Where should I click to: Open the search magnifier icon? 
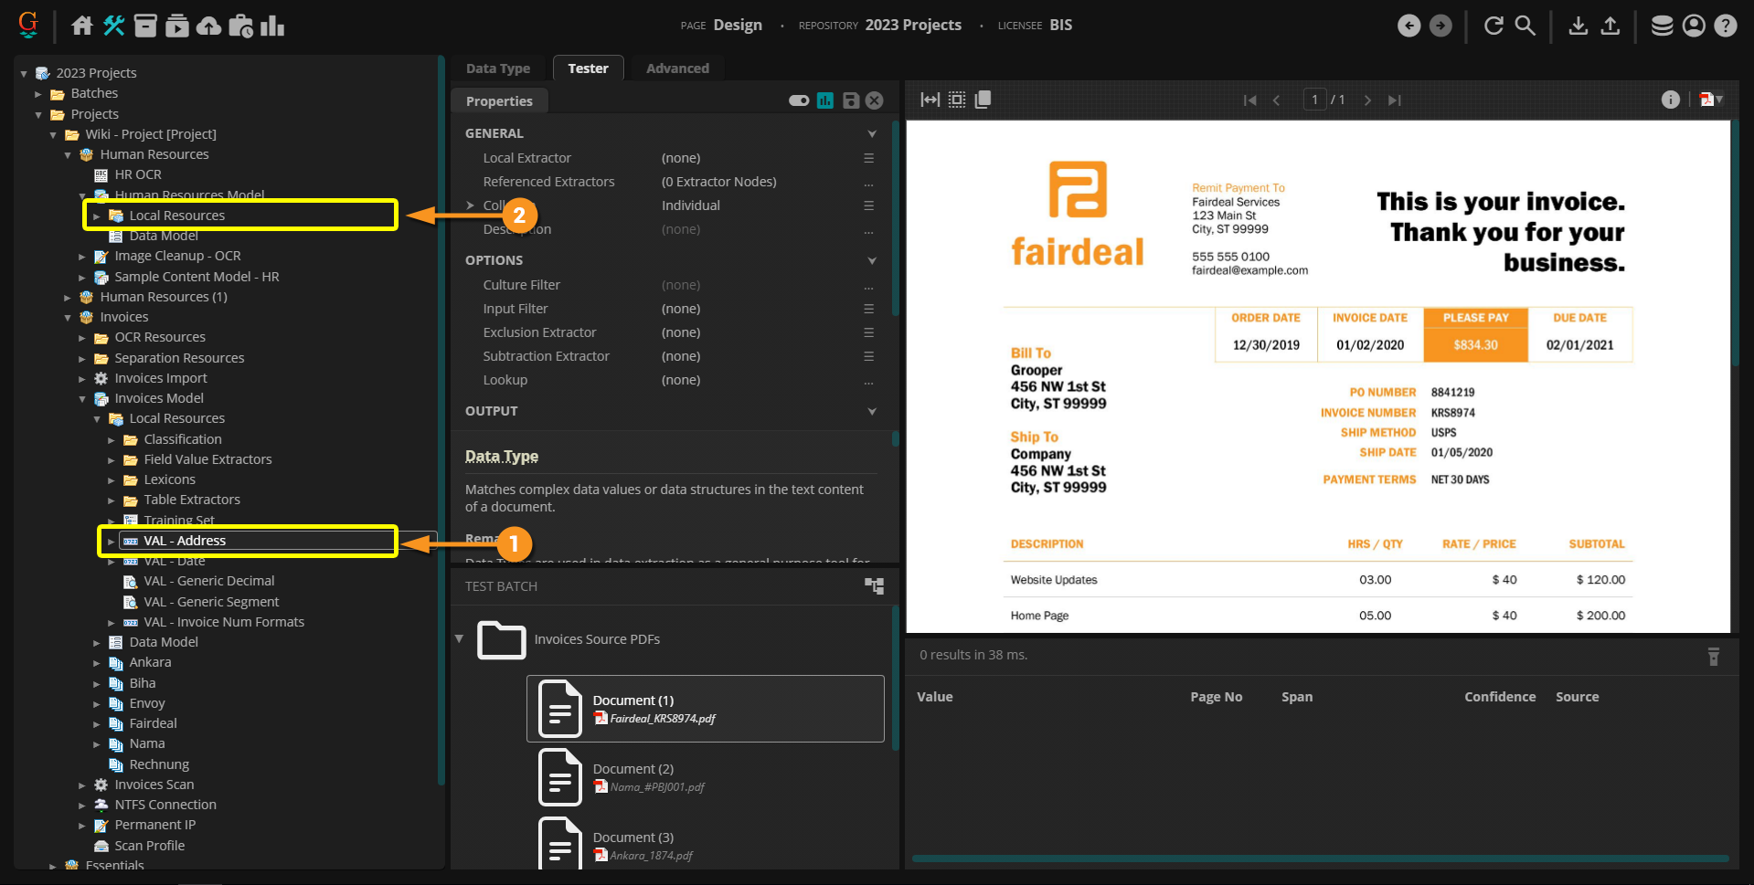[1525, 26]
